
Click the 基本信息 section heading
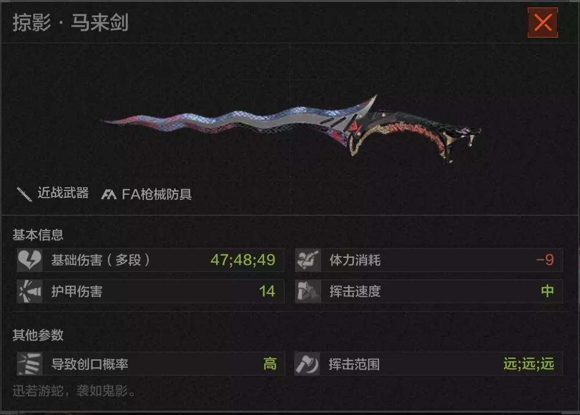(x=38, y=235)
